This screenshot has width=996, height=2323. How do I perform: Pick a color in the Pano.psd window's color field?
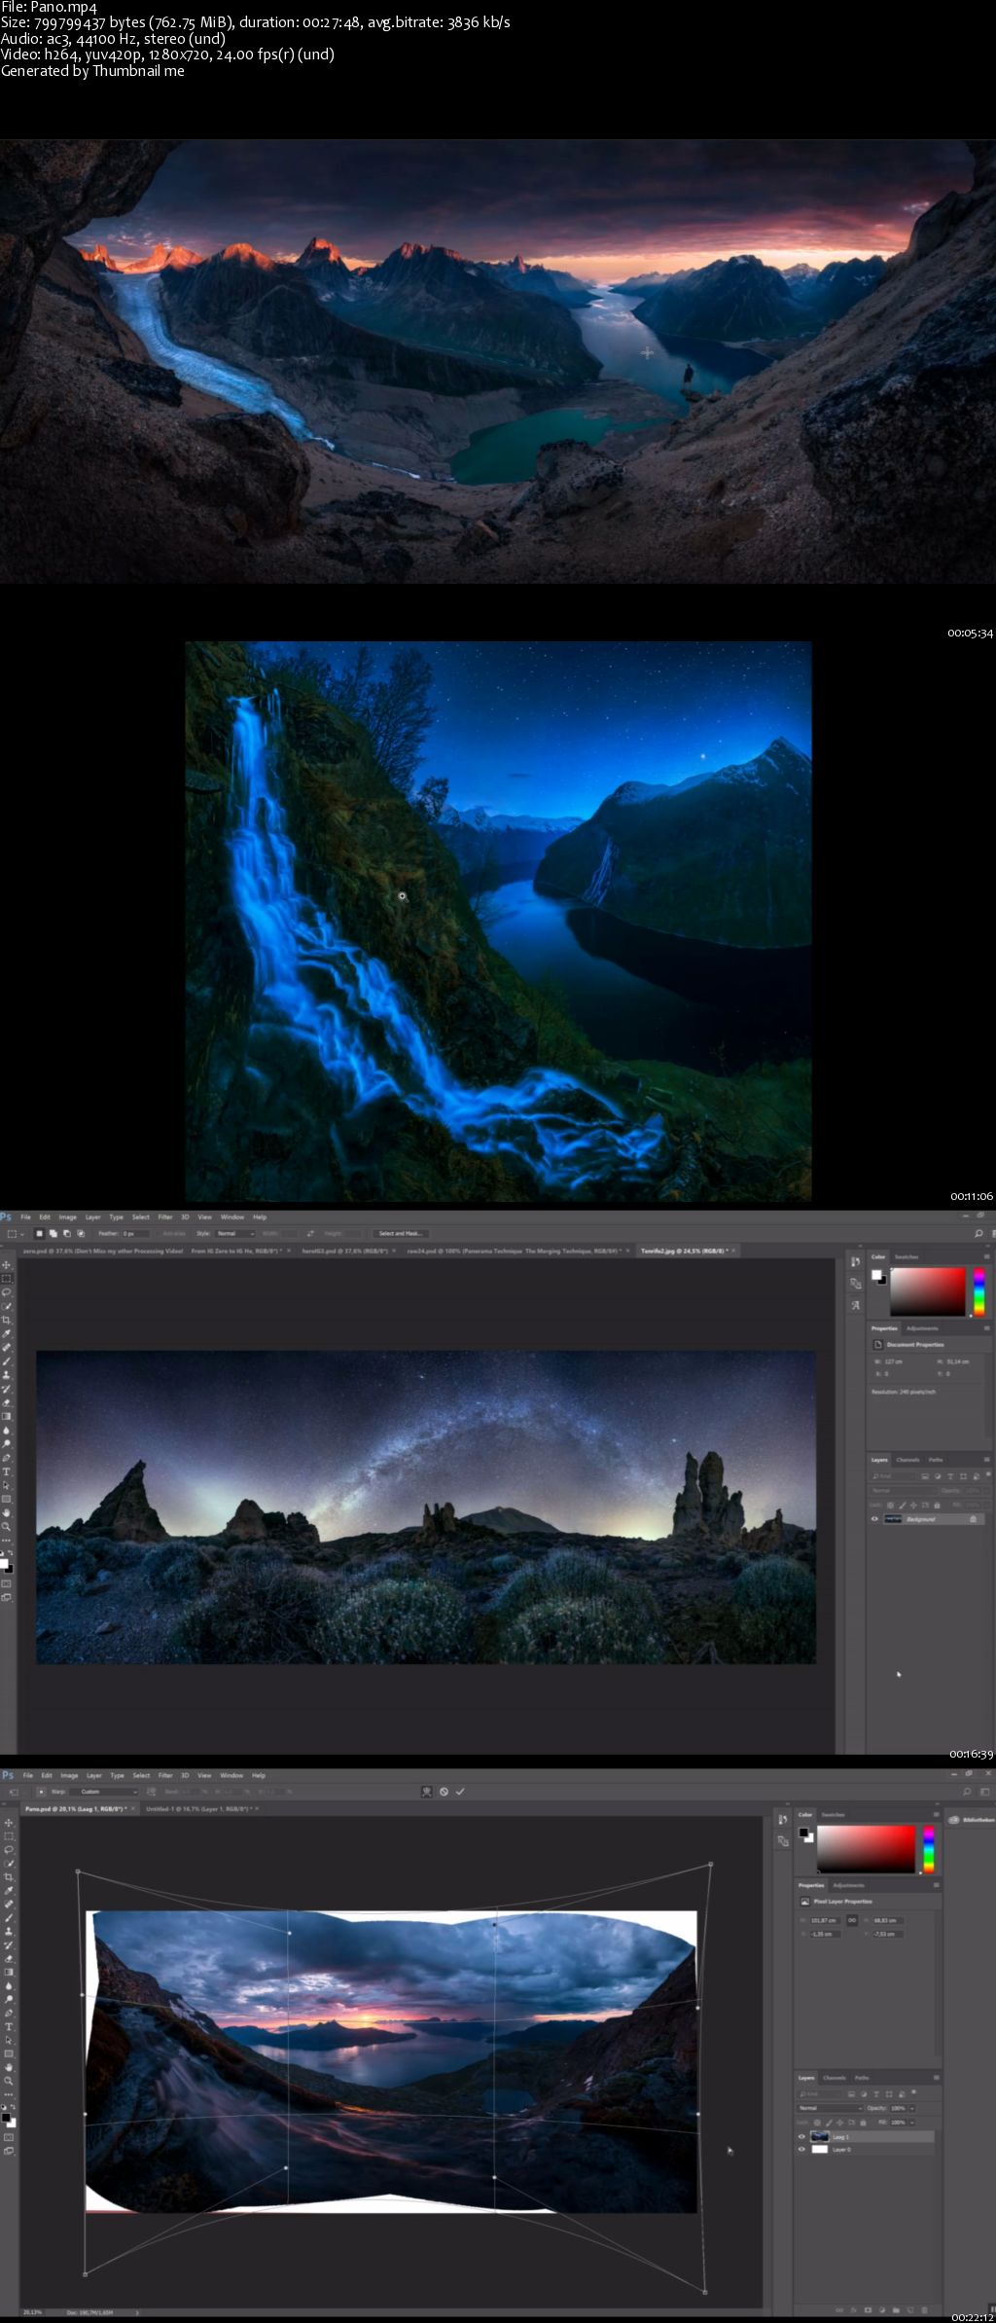[x=866, y=1848]
